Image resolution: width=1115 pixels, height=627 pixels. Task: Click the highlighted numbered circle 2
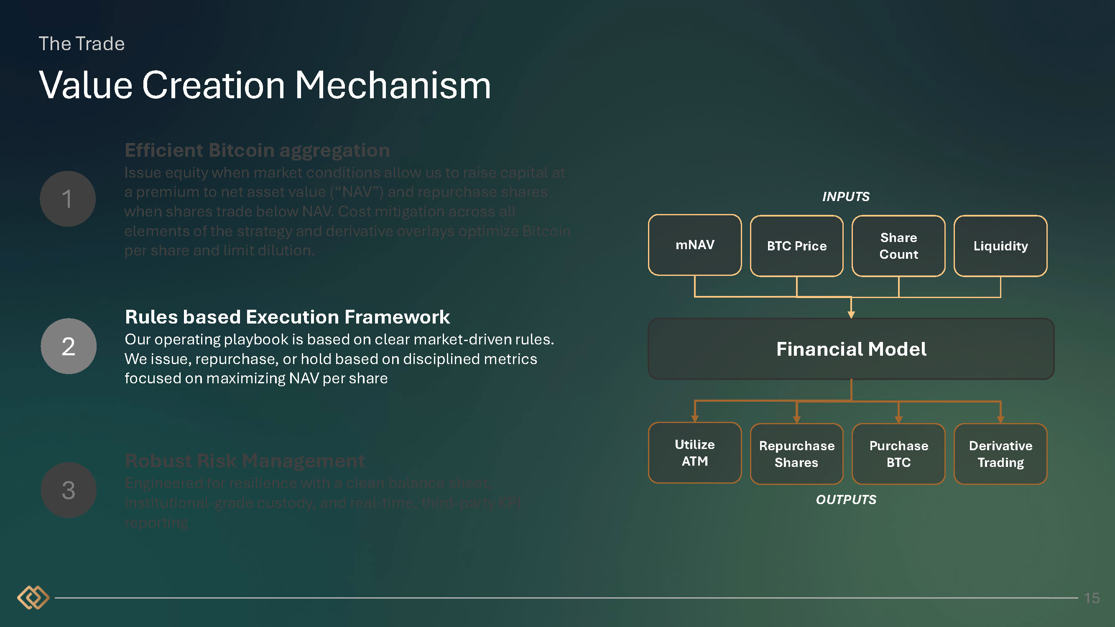[69, 346]
